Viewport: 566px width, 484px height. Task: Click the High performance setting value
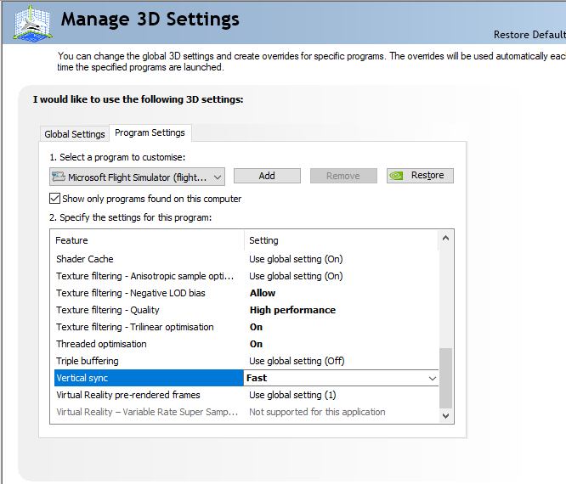point(292,310)
